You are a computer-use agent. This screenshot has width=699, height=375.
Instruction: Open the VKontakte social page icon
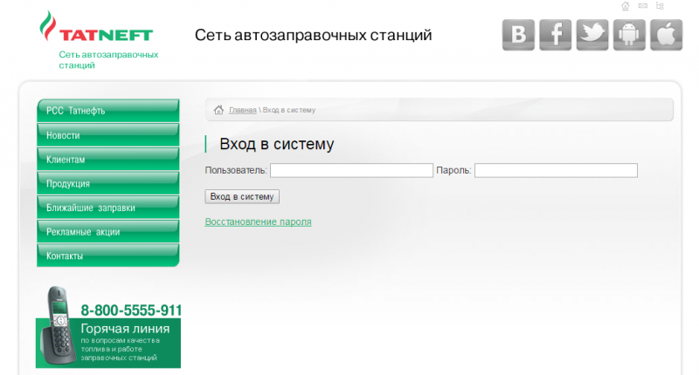point(518,35)
